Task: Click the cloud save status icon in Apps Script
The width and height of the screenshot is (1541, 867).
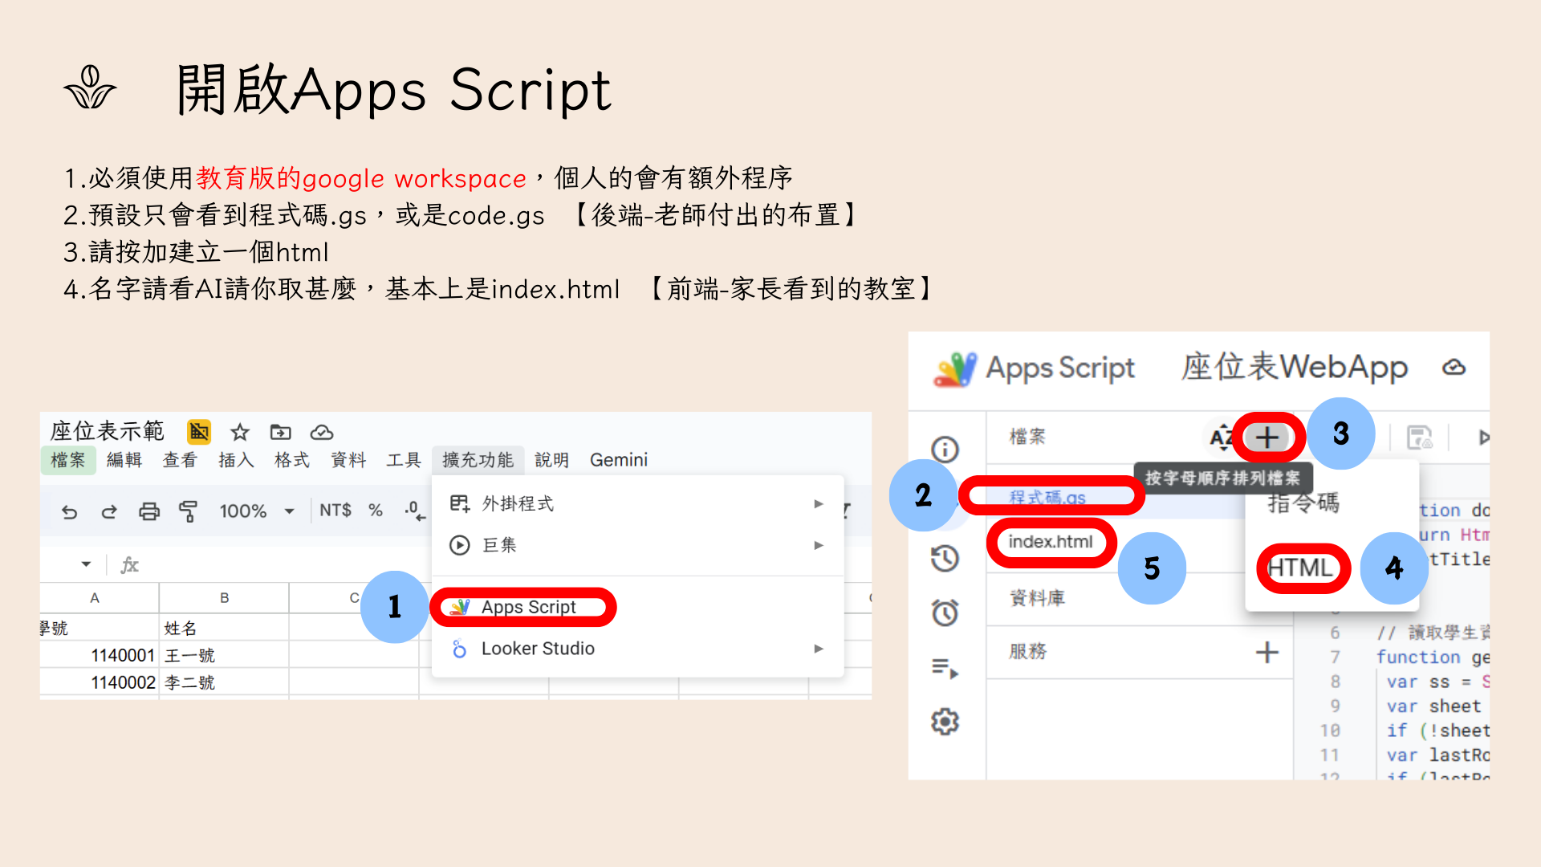Action: pyautogui.click(x=1454, y=368)
